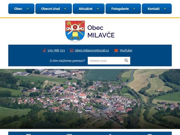Expand the Aktuálně dropdown arrow
The height and width of the screenshot is (135, 180).
coord(98,9)
